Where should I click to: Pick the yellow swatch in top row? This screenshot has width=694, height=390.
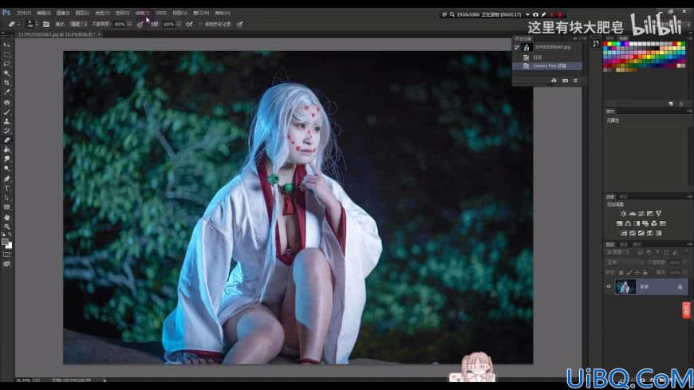tap(610, 45)
